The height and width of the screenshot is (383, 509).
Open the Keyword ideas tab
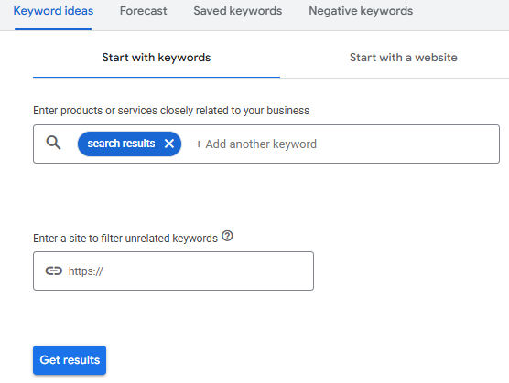53,11
